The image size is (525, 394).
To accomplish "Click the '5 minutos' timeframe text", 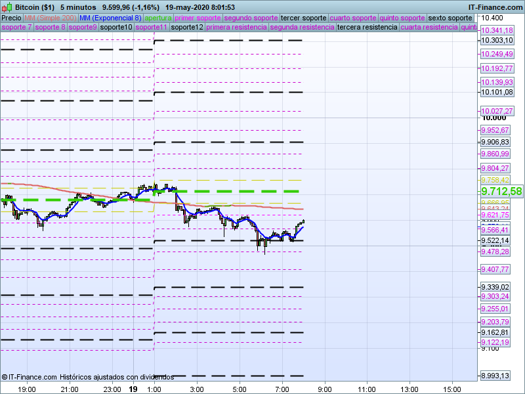I will click(79, 7).
